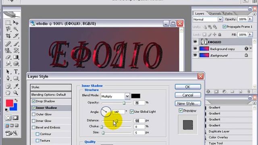Uncheck the Drop Shadow style

click(33, 101)
